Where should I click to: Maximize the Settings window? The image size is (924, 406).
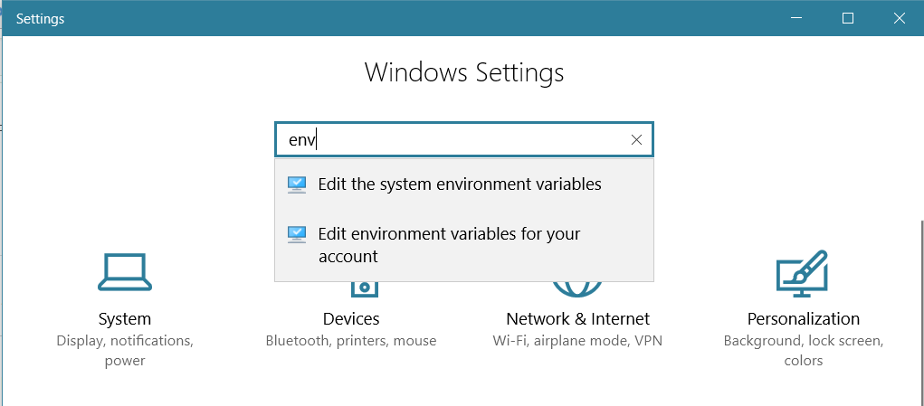pos(848,18)
